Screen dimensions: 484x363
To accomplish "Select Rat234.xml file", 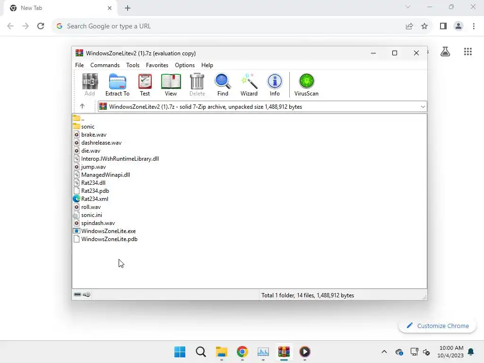I will point(91,199).
